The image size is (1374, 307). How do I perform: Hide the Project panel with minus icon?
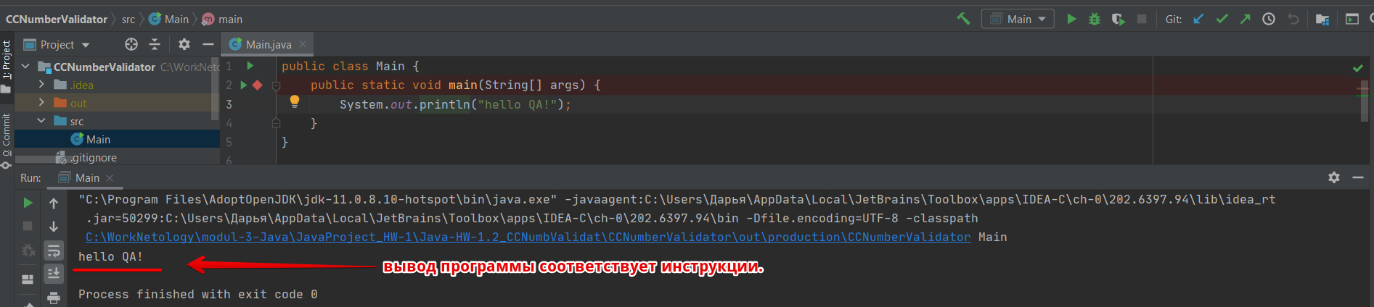coord(208,44)
